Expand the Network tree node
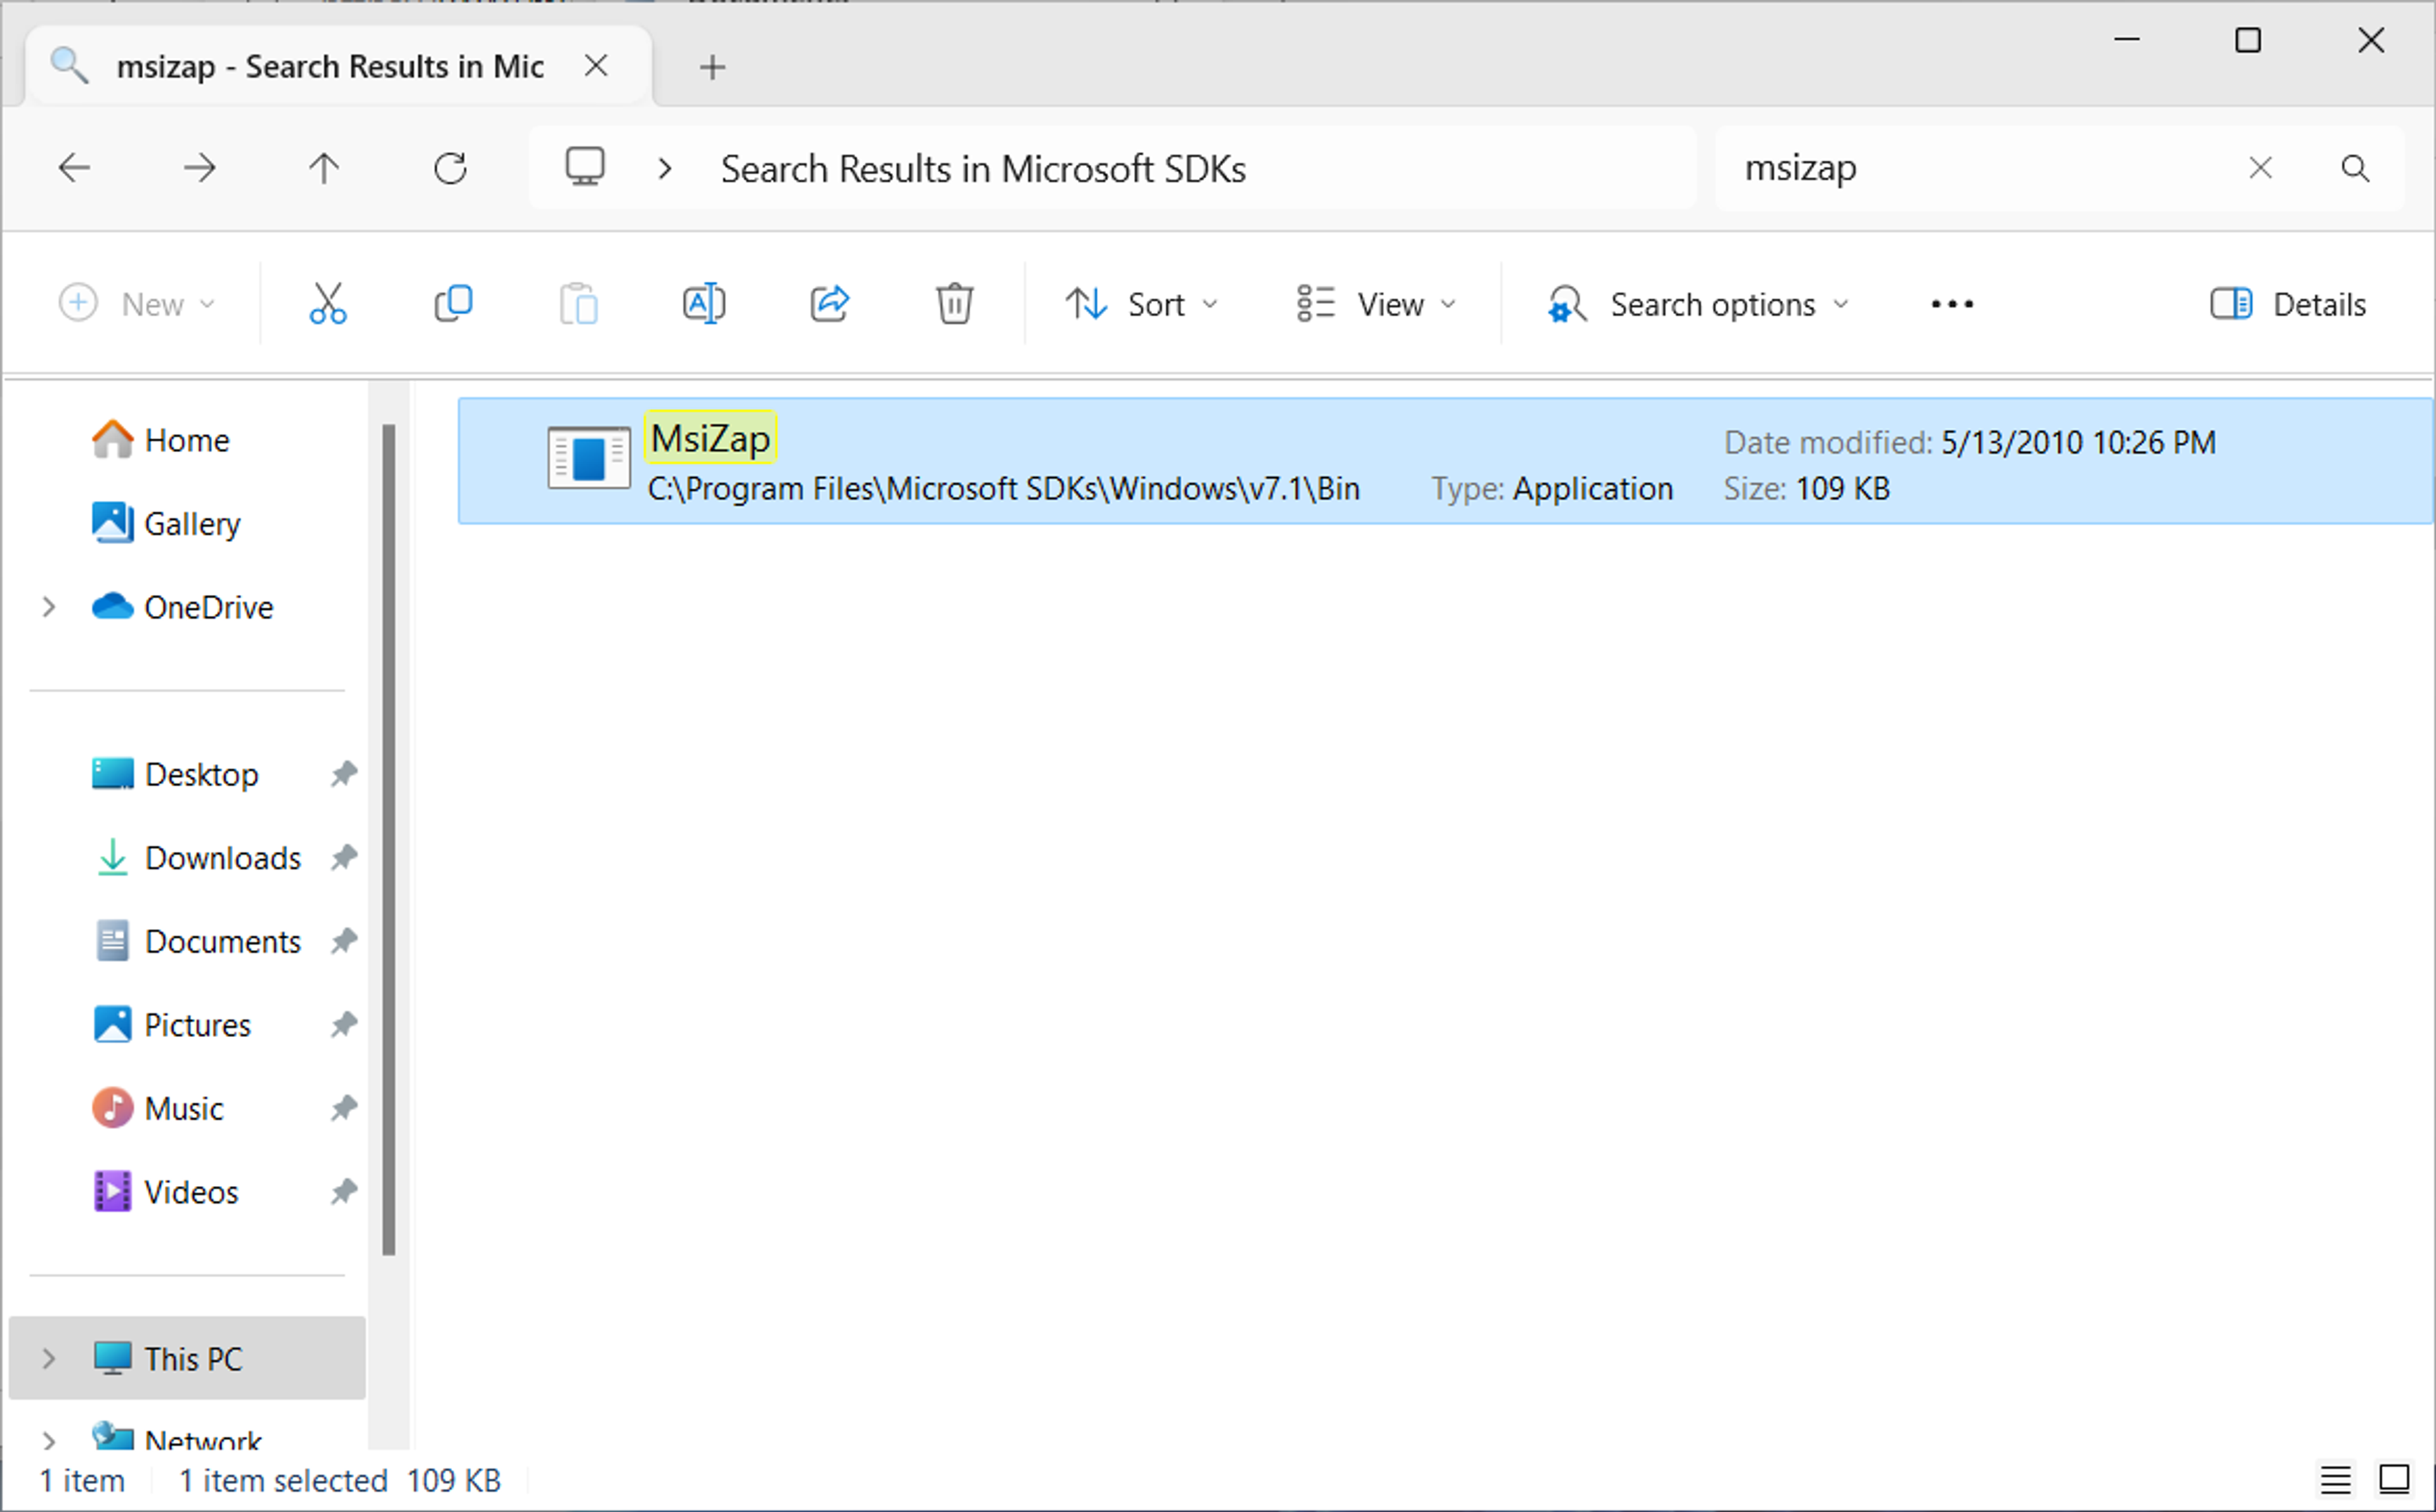 point(49,1440)
